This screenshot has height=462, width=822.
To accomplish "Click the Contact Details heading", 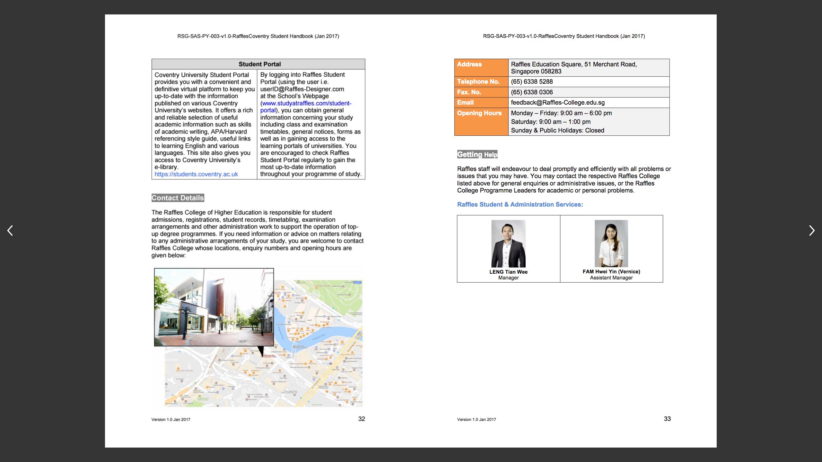I will [x=178, y=198].
